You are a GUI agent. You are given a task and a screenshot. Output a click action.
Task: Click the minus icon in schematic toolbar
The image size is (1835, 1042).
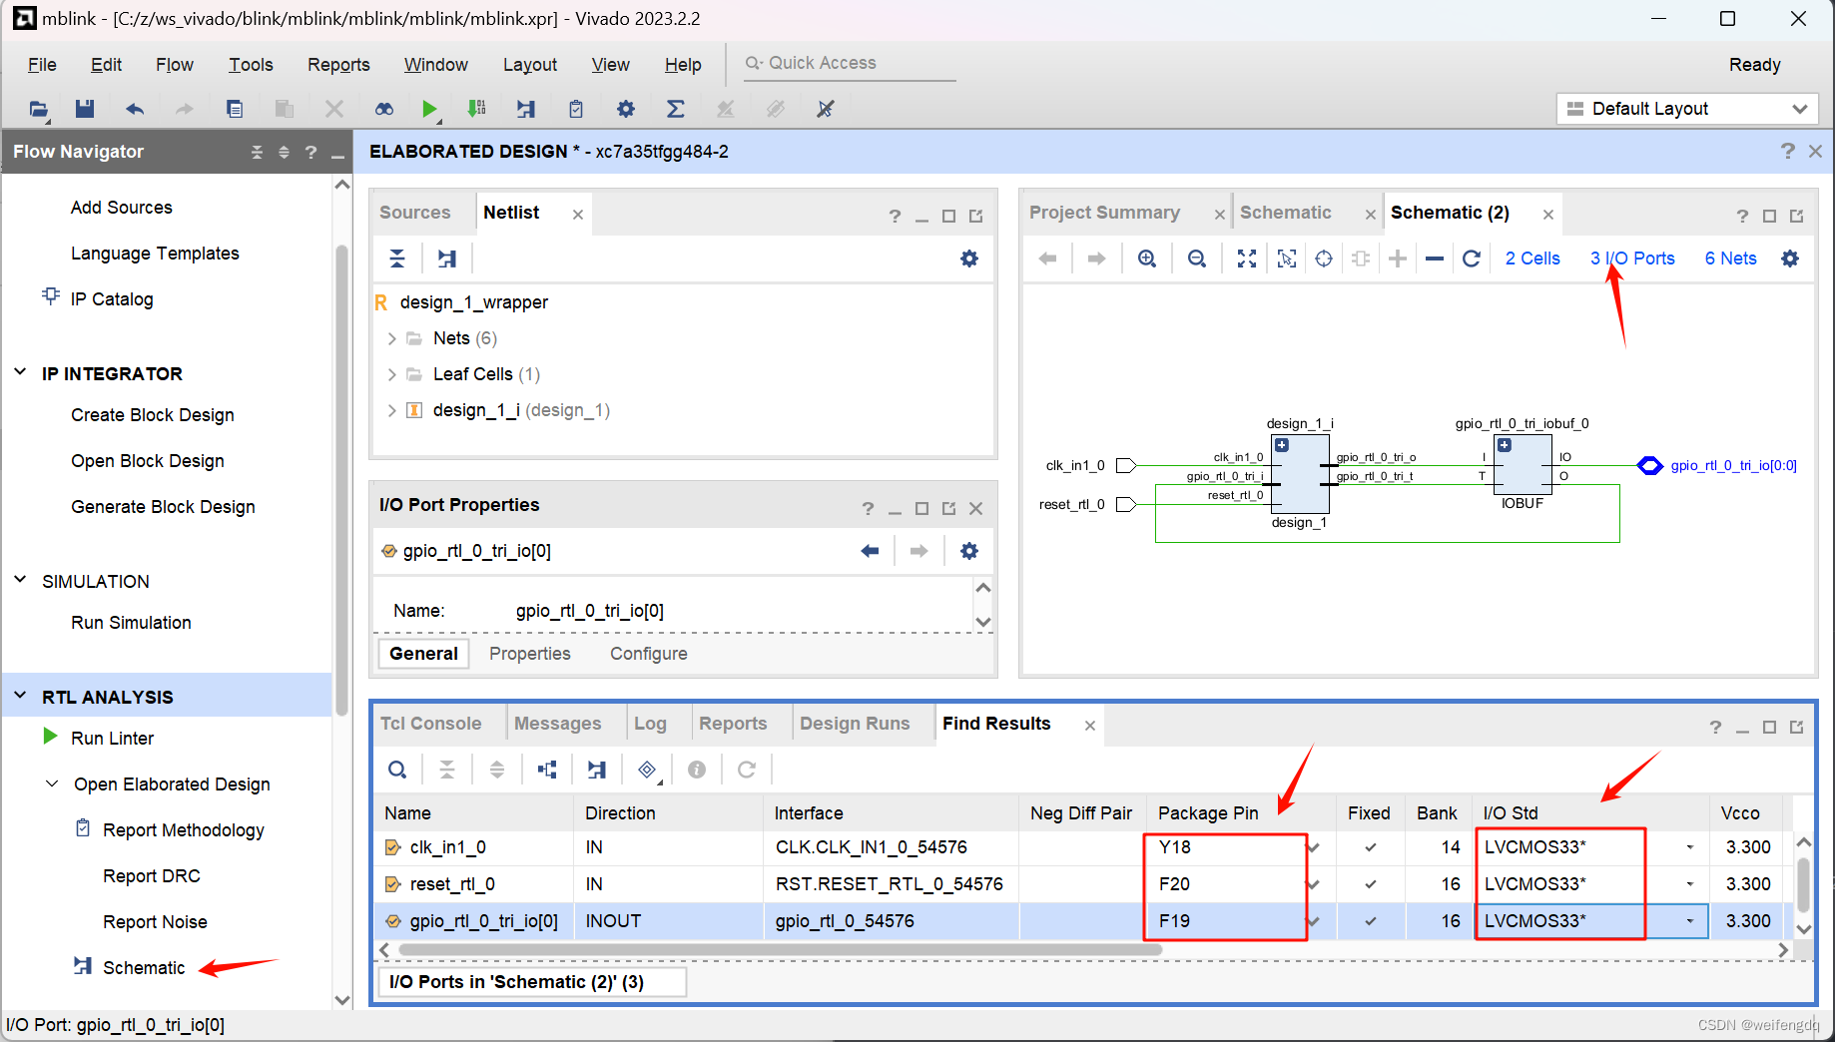click(x=1435, y=259)
